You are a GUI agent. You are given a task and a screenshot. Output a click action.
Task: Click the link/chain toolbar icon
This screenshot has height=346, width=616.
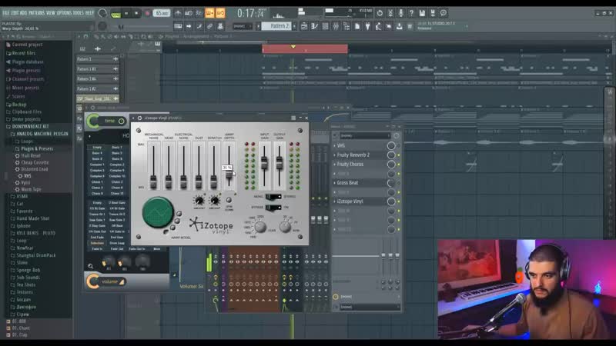[x=209, y=26]
